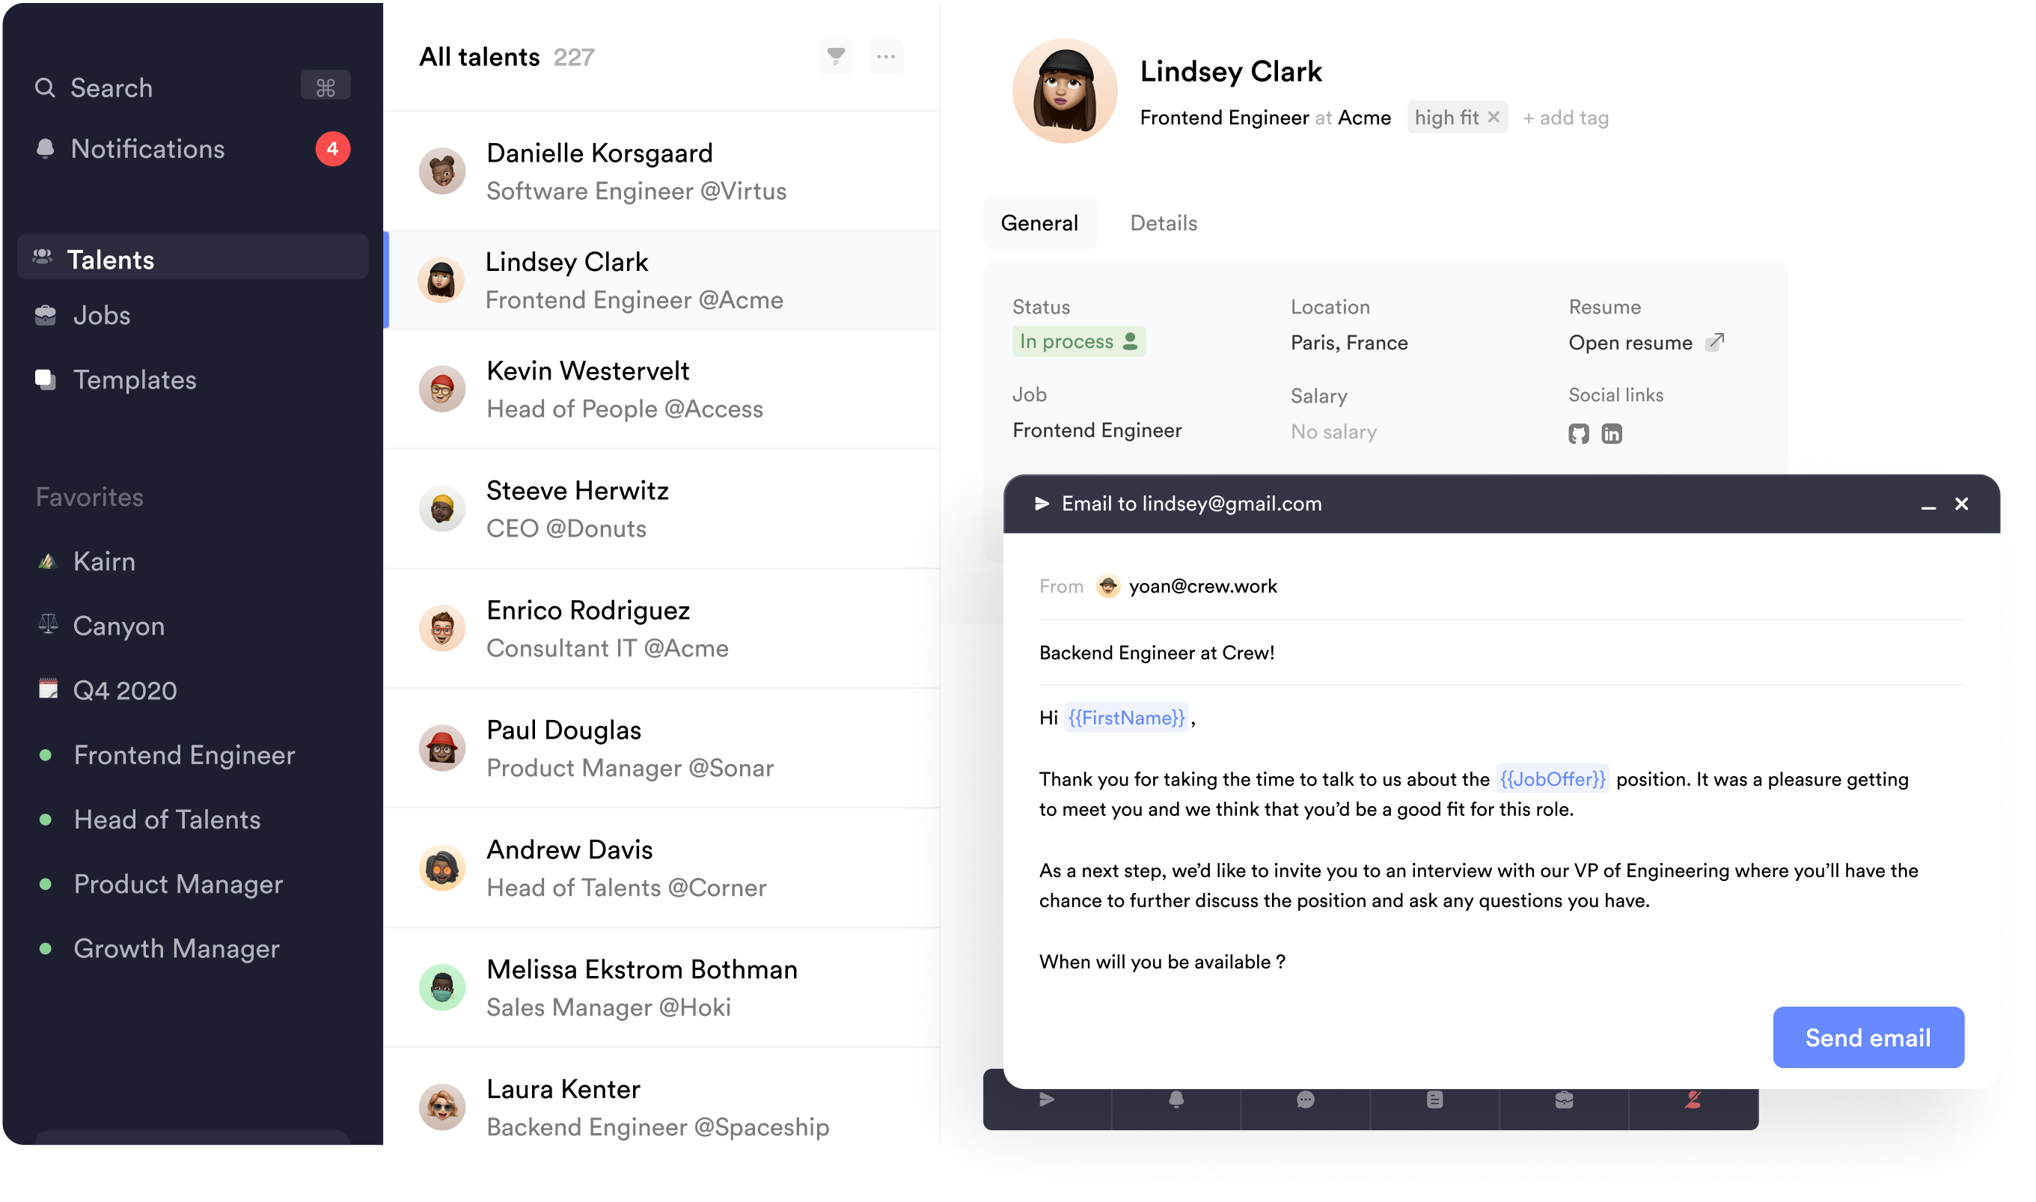Click the add tag field
Screen dimensions: 2036x1202
(1565, 118)
